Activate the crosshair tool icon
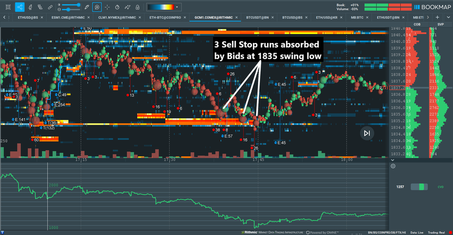This screenshot has width=453, height=235. (107, 7)
